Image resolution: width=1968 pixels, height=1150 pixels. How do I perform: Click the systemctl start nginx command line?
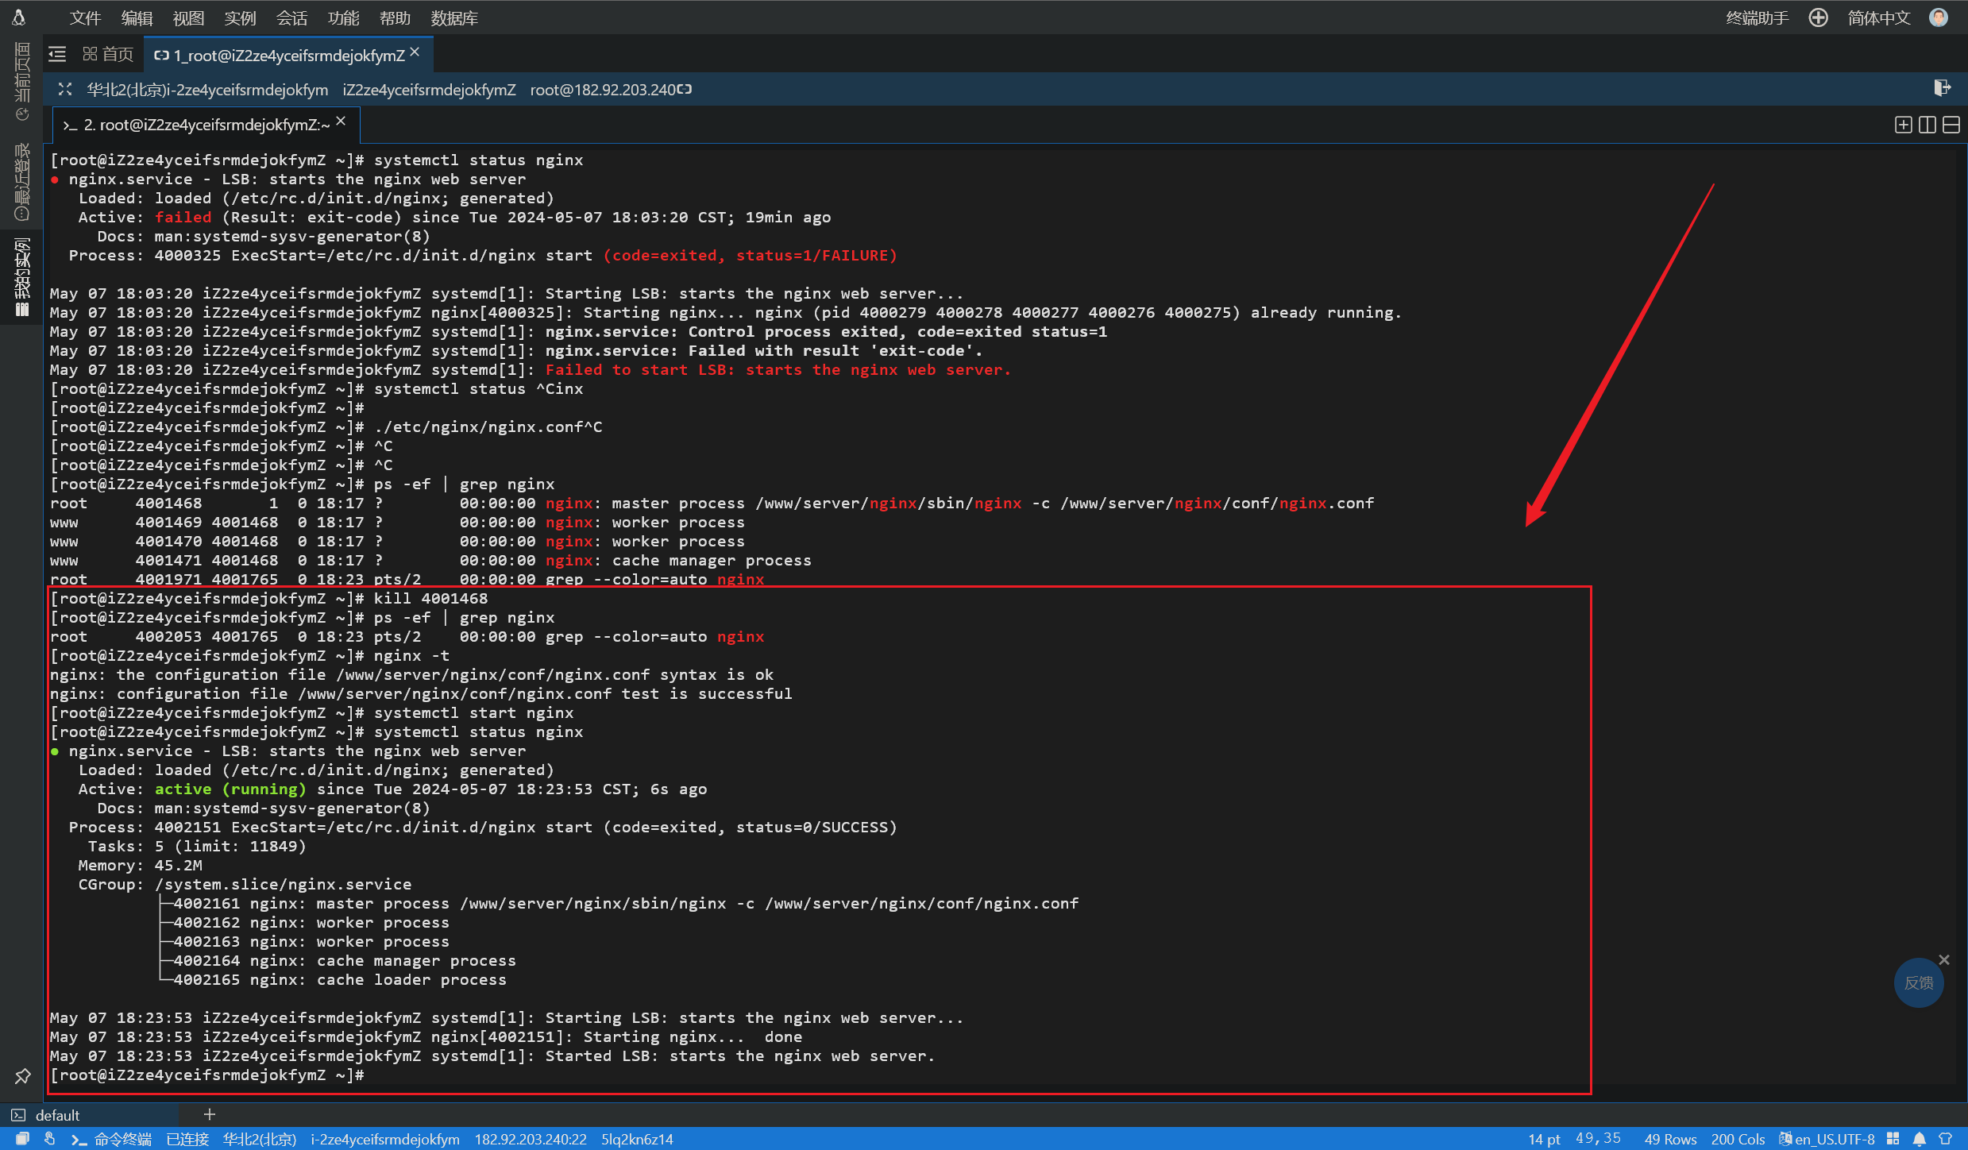click(311, 712)
